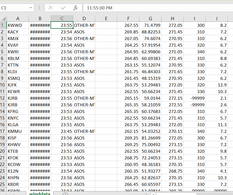Select cell containing KEWR
The height and width of the screenshot is (195, 233).
(18, 91)
